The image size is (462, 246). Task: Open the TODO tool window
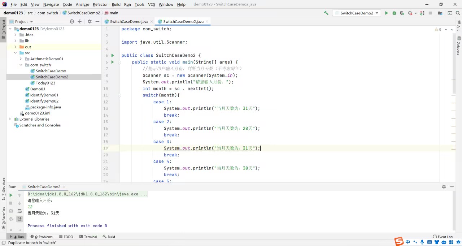click(66, 237)
